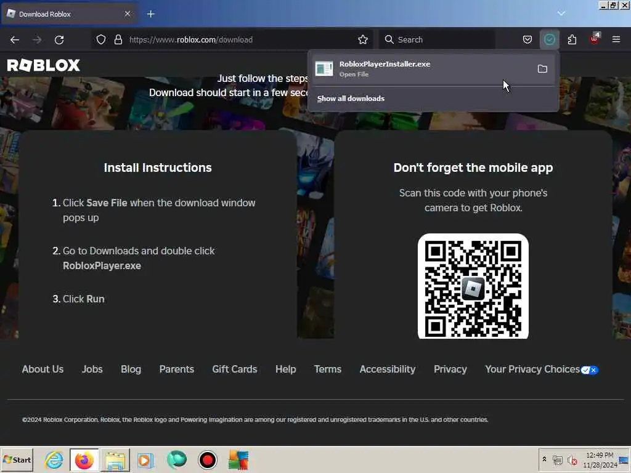The image size is (631, 473).
Task: View site info via the padlock icon
Action: tap(118, 39)
